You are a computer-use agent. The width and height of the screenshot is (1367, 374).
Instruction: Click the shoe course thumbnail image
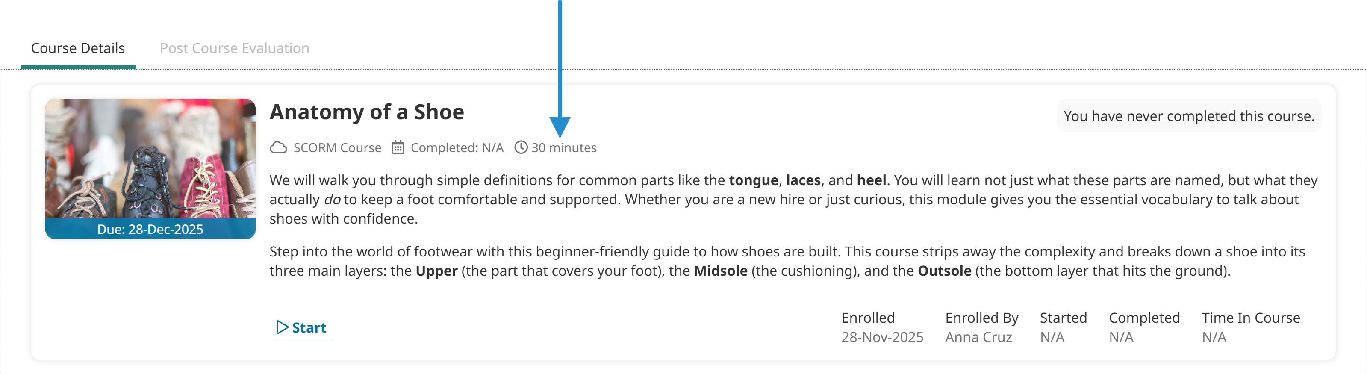[150, 158]
